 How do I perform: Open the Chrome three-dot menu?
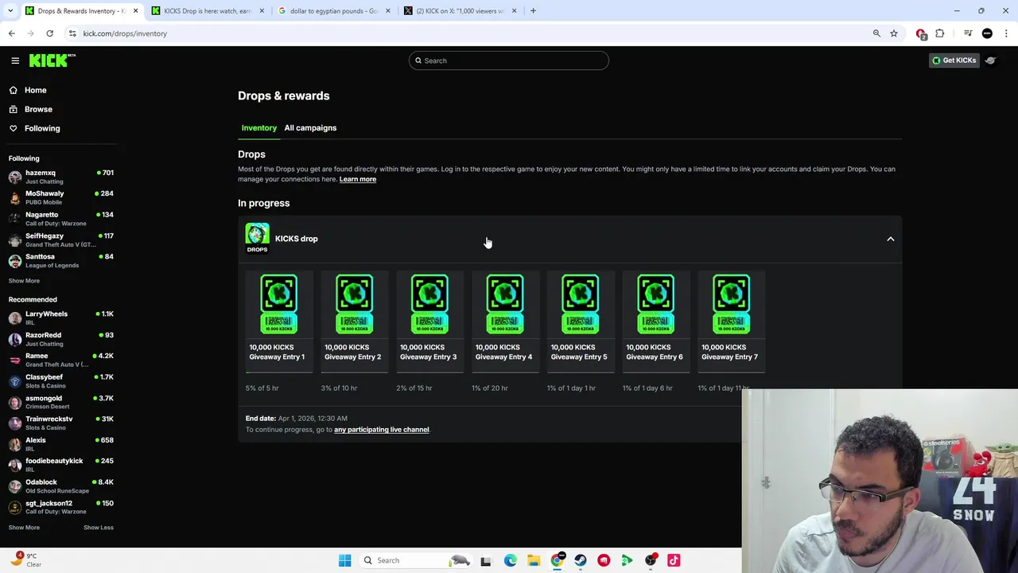point(1006,33)
